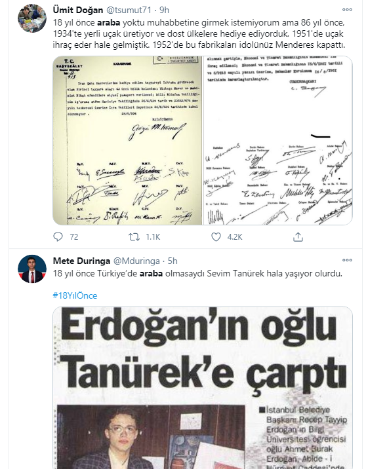Viewport: 366px width, 469px height.
Task: Click the @Mduringa handle
Action: click(x=136, y=261)
